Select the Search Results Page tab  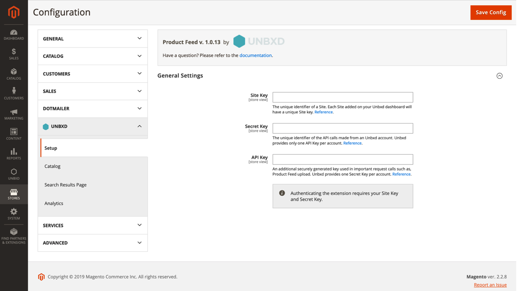click(x=94, y=185)
